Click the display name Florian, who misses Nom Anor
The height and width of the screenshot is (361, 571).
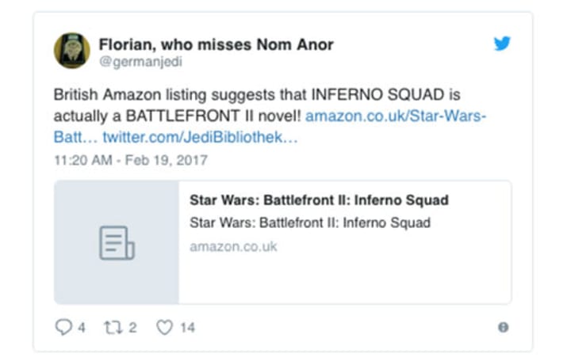pyautogui.click(x=216, y=44)
